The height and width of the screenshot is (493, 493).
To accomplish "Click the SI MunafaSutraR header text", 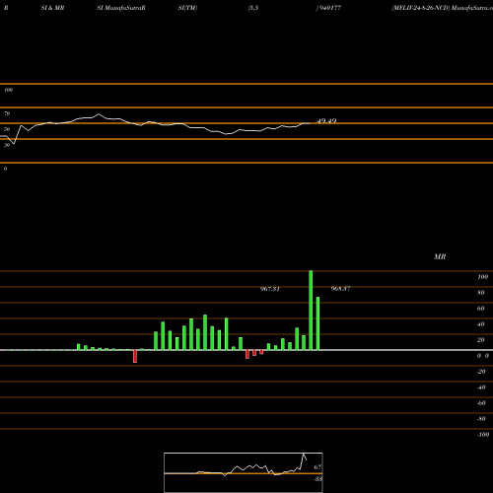I will click(121, 8).
